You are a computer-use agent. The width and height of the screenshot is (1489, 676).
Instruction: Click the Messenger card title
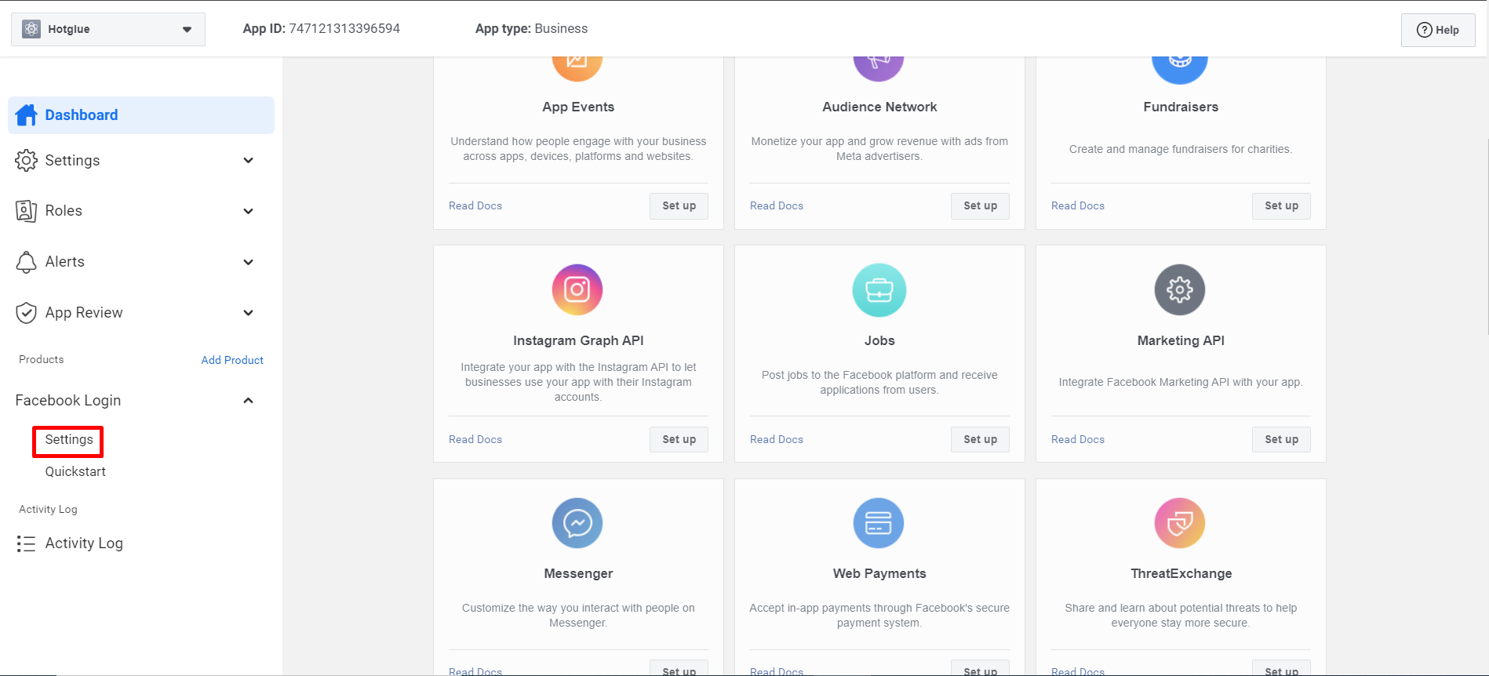coord(578,574)
